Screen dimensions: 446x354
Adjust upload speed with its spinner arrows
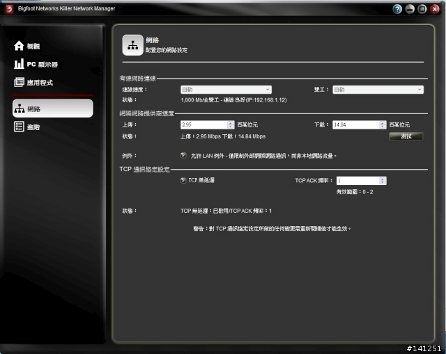[x=231, y=124]
